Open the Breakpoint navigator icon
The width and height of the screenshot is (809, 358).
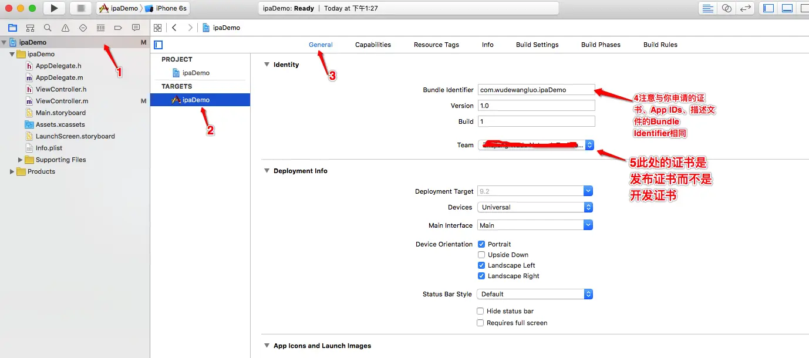pos(118,28)
